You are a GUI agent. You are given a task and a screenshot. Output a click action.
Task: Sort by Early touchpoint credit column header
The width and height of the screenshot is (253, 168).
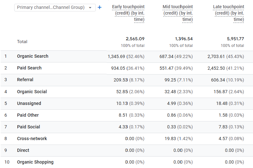coord(128,13)
